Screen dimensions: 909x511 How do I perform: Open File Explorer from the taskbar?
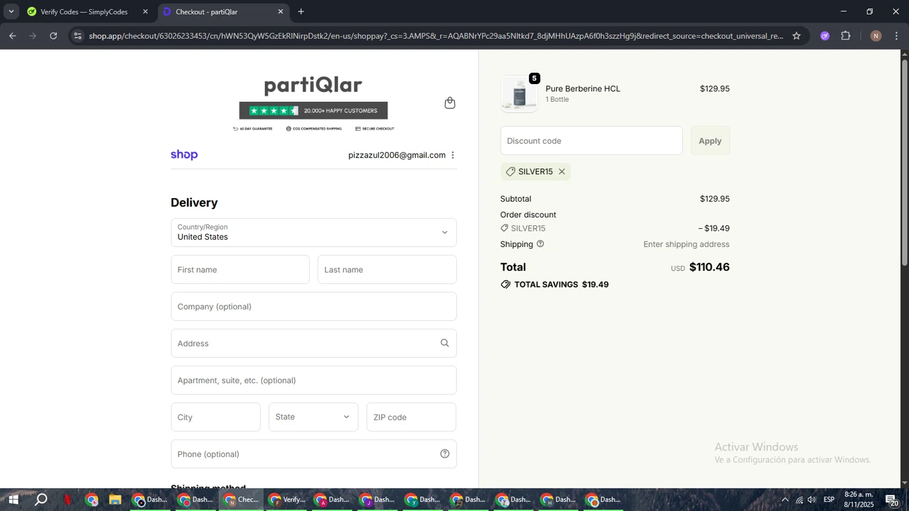pos(115,499)
